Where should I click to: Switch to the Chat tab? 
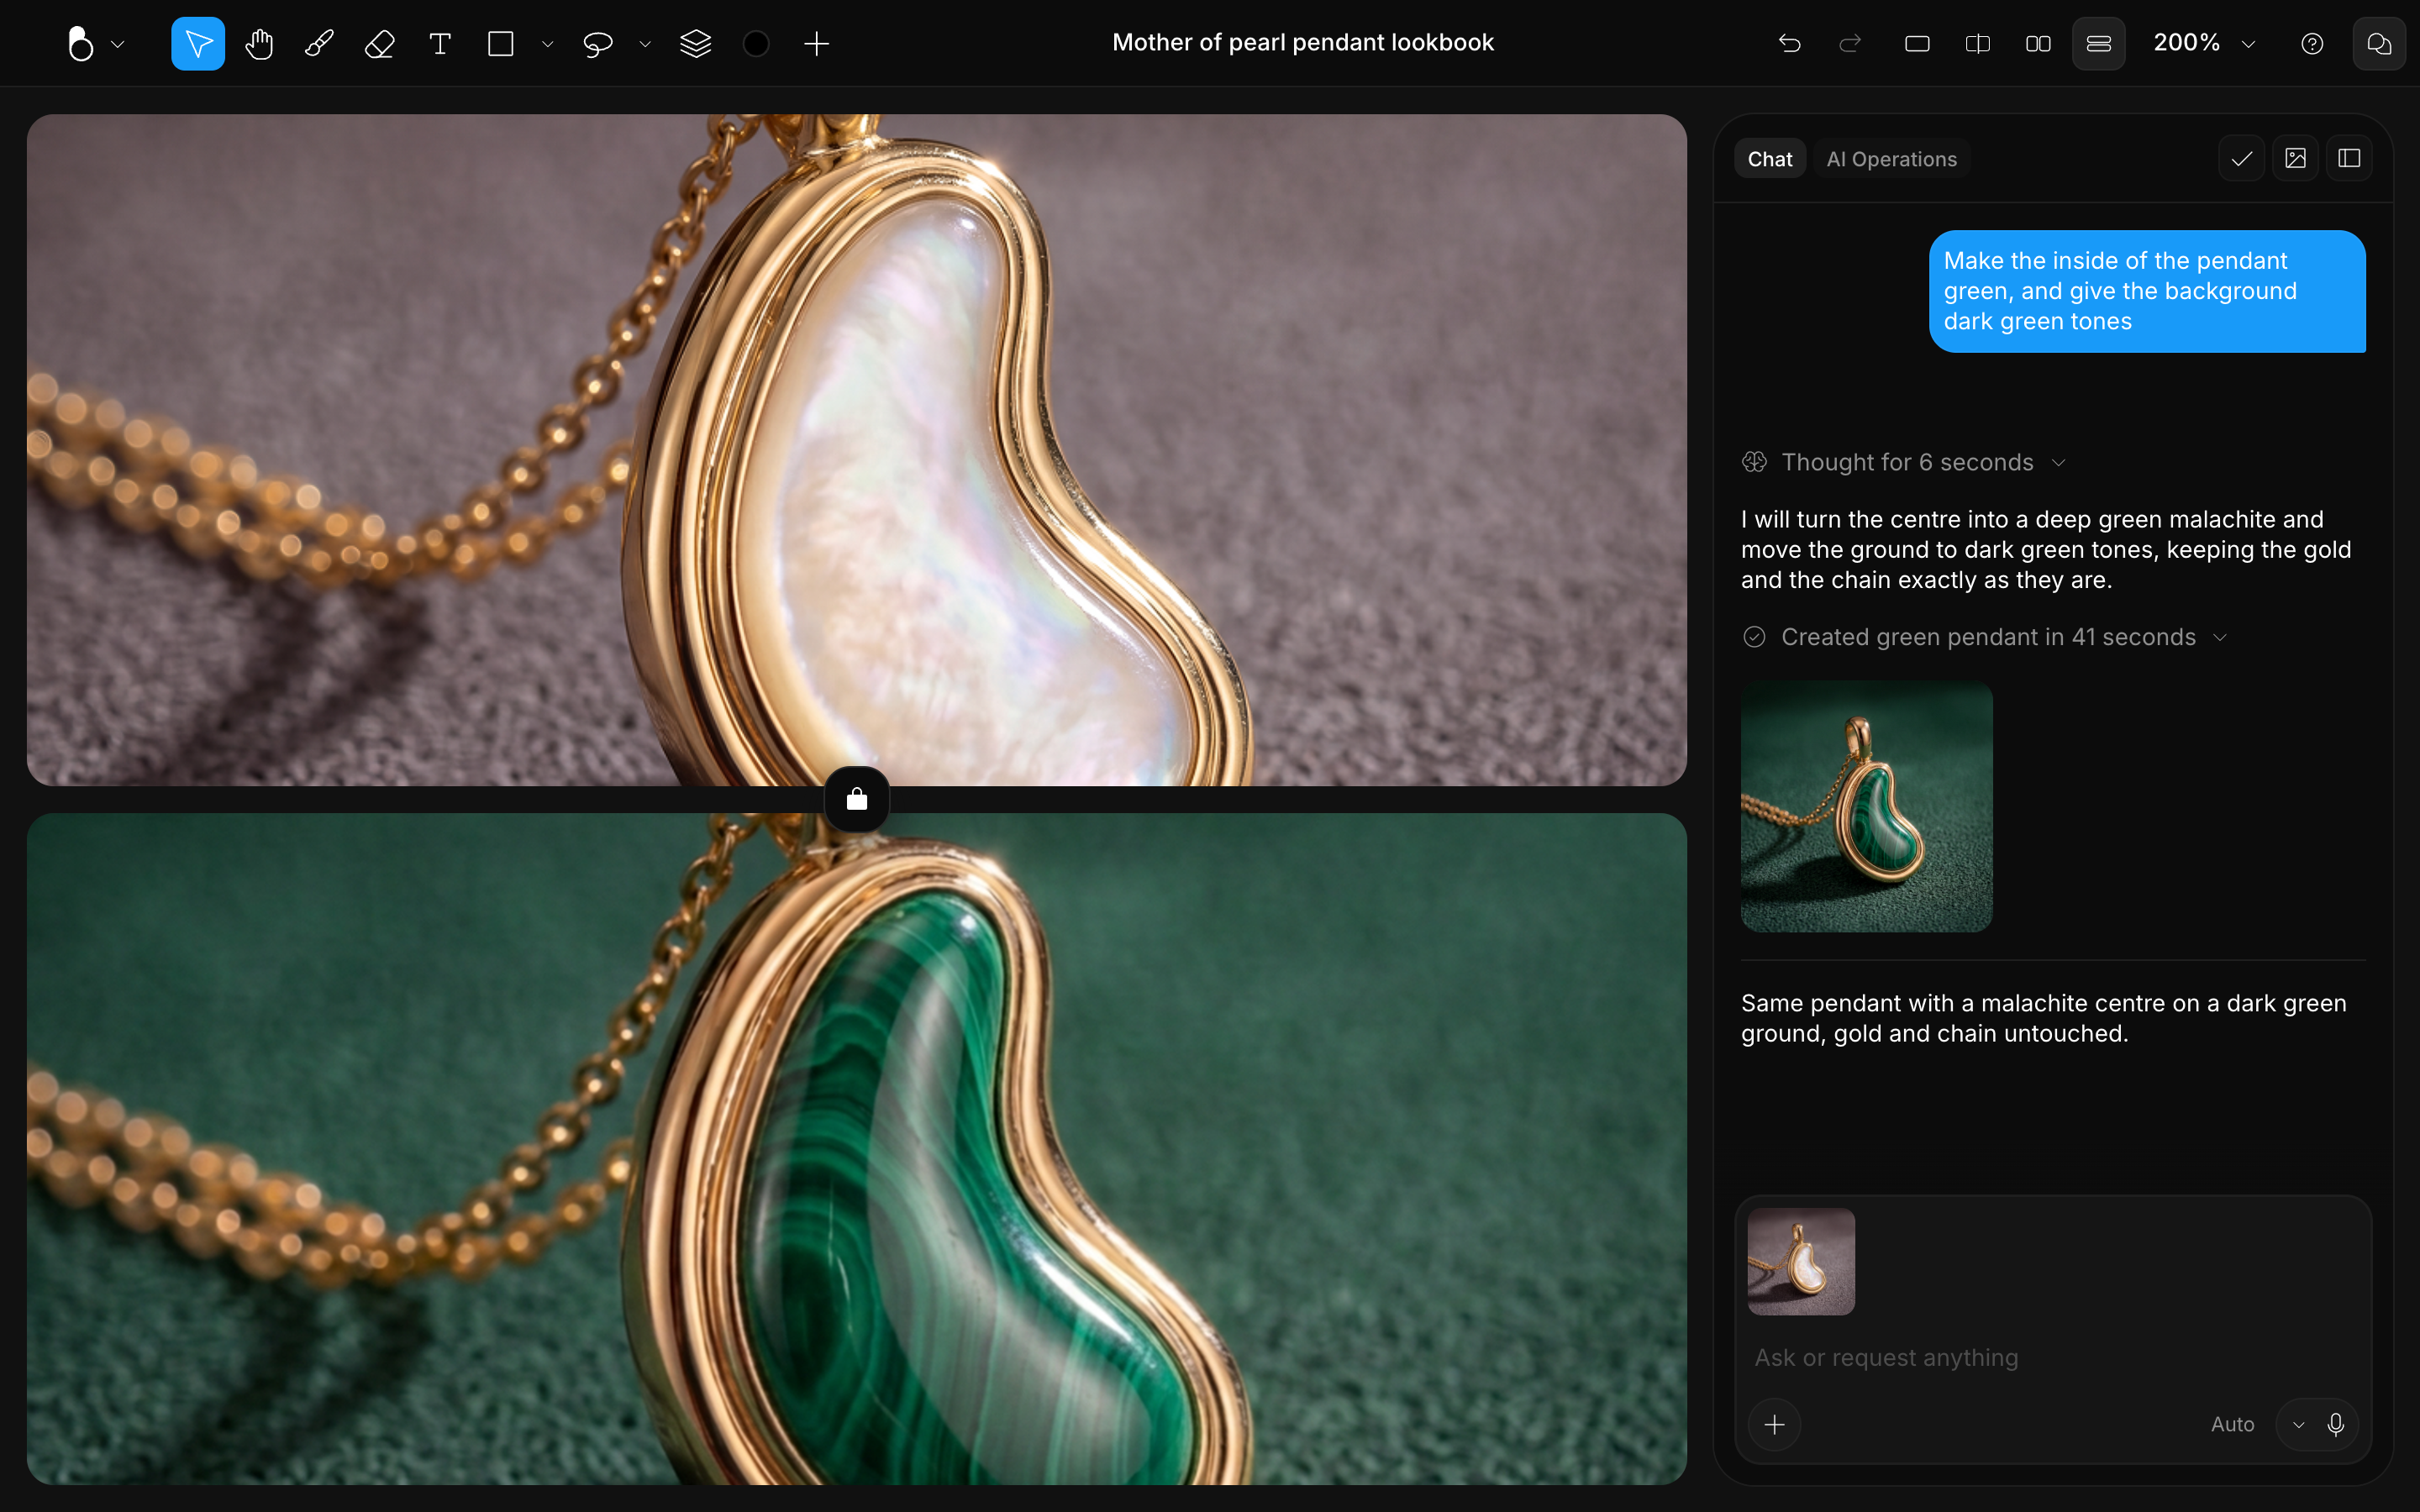coord(1770,159)
